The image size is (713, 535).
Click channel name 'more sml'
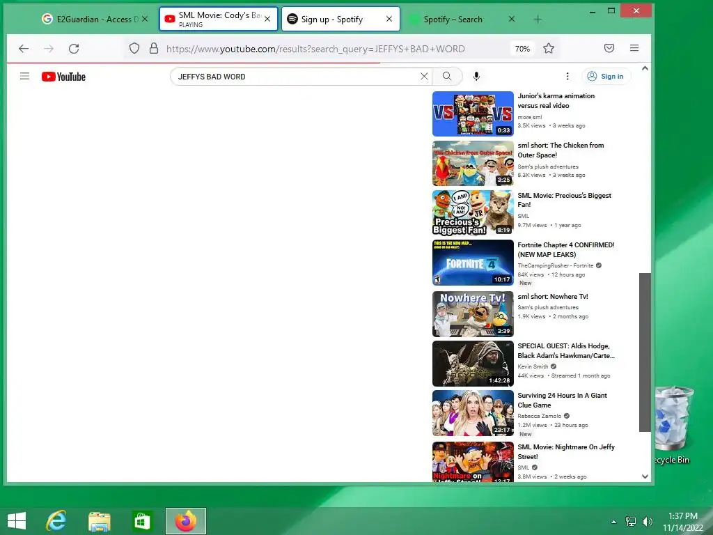click(530, 117)
